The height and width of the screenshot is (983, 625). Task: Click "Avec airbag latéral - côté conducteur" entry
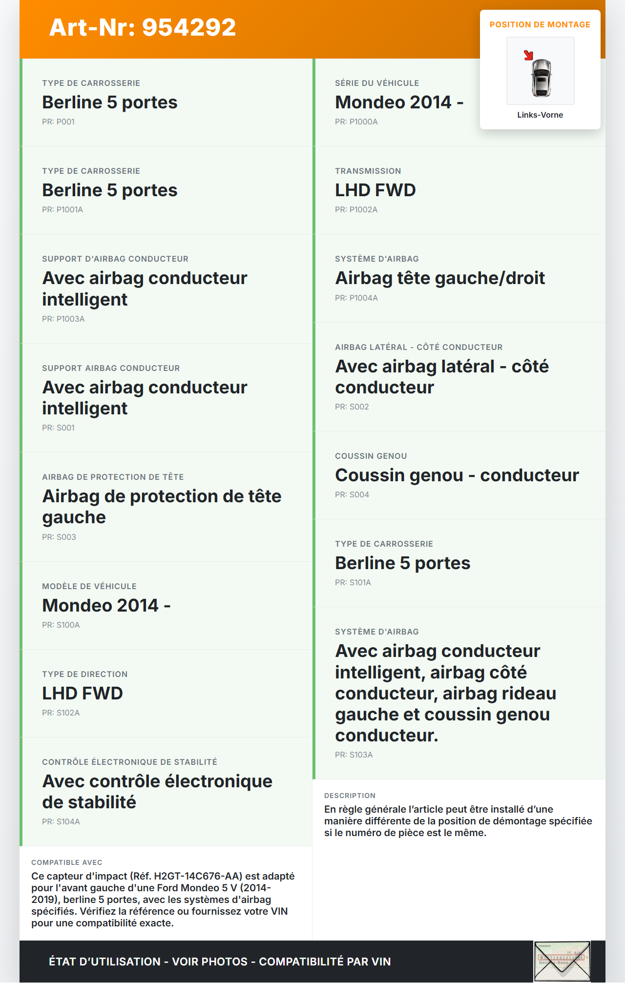tap(441, 377)
